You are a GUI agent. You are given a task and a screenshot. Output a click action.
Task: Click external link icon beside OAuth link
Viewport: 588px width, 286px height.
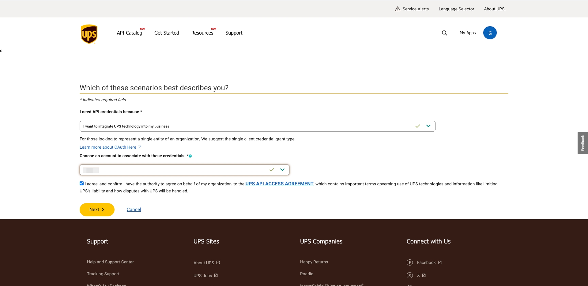pos(140,147)
